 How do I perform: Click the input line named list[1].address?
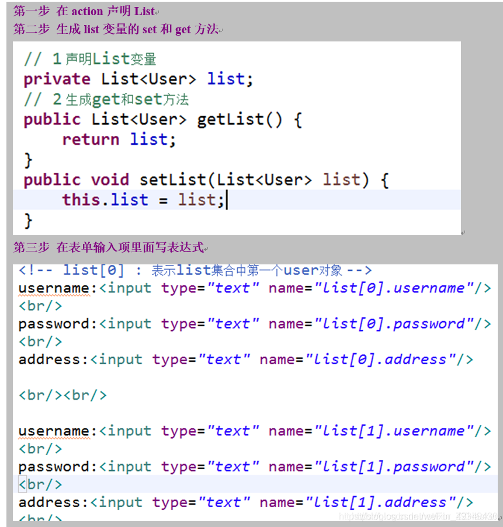(x=245, y=502)
